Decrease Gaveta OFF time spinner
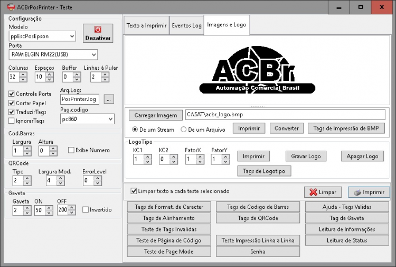 click(72, 213)
